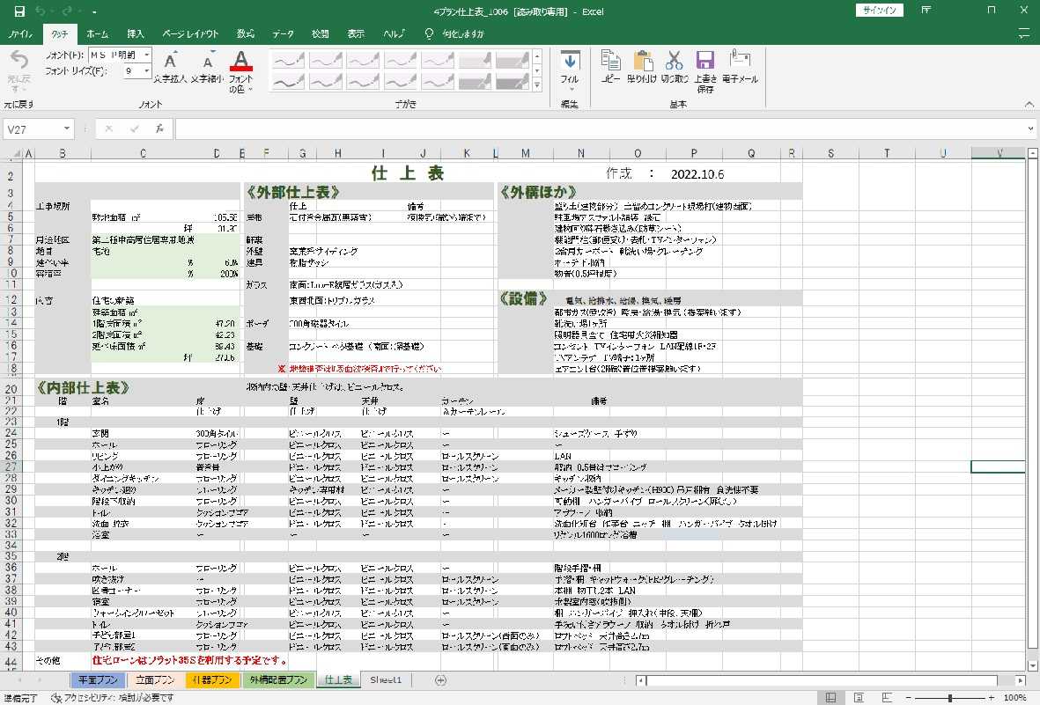Viewport: 1040px width, 705px height.
Task: Click the Tell Me lightbulb search box
Action: (x=455, y=33)
